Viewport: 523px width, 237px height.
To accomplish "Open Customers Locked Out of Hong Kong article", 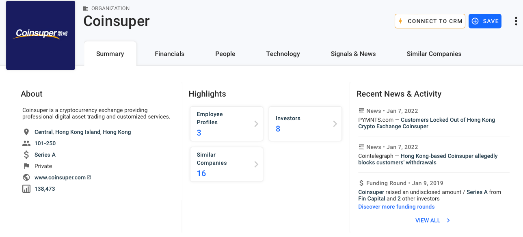I will [x=426, y=123].
